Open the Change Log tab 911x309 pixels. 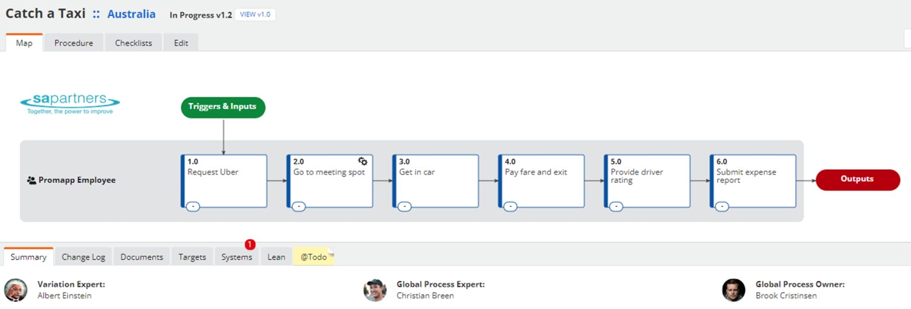(84, 257)
